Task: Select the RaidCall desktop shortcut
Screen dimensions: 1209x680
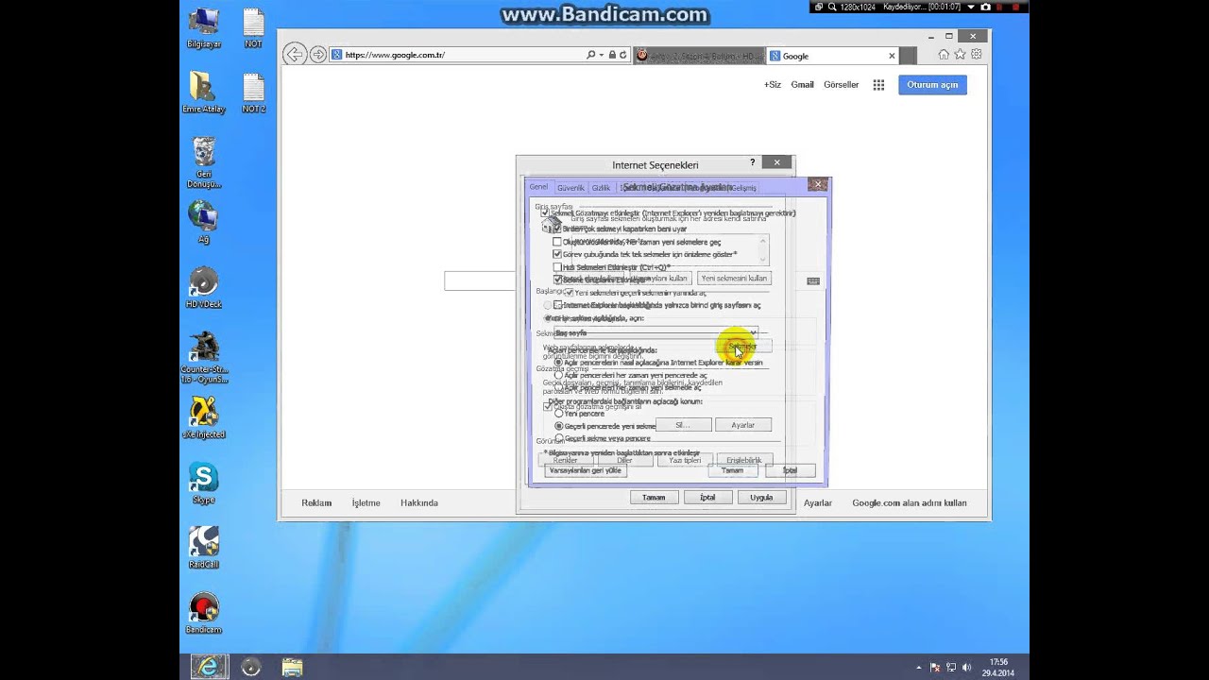Action: tap(204, 548)
